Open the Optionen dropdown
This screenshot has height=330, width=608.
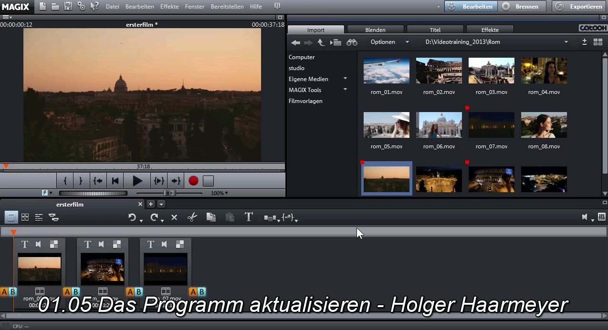click(x=390, y=42)
